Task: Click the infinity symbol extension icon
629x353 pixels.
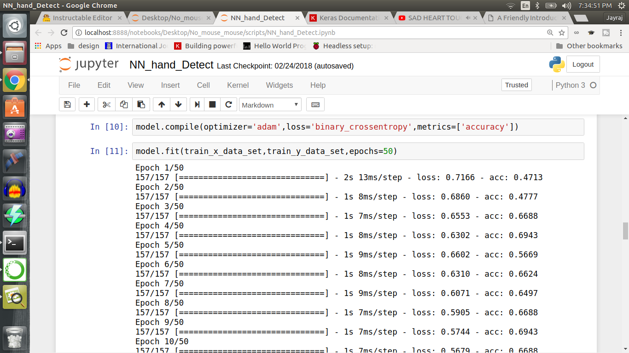Action: [x=577, y=33]
